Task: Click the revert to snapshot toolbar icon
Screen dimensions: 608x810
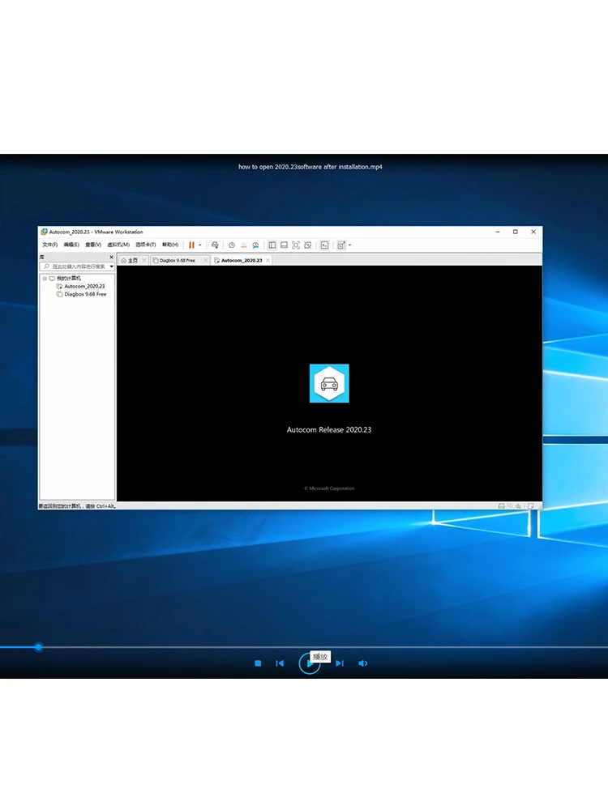Action: point(243,245)
